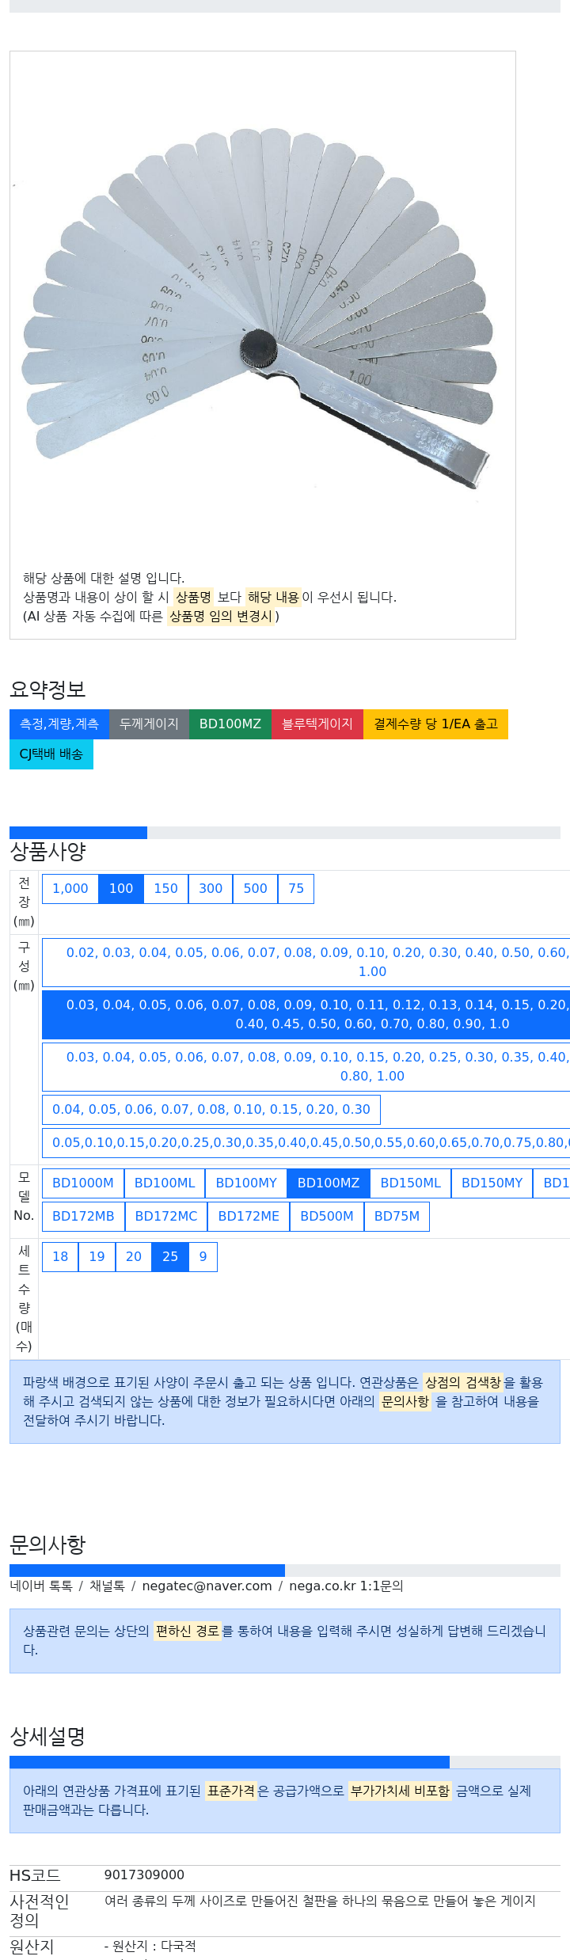Viewport: 570px width, 1960px height.
Task: Select the green BD100MZ tag
Action: [x=230, y=724]
